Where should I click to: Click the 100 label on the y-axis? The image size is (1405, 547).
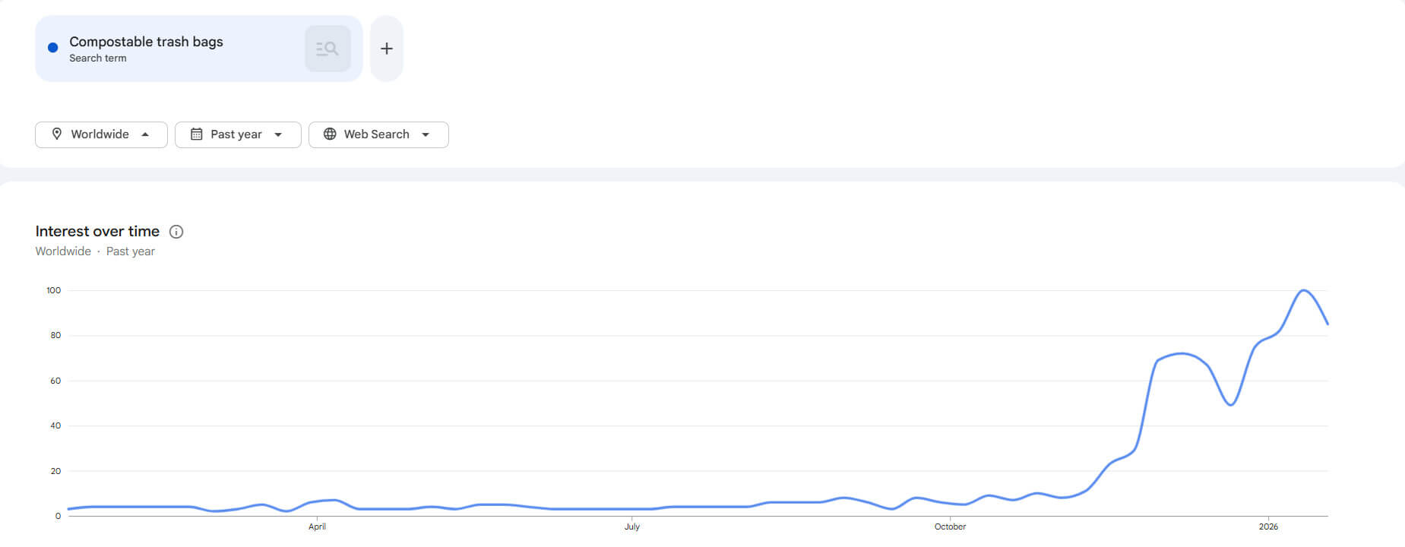pyautogui.click(x=53, y=290)
